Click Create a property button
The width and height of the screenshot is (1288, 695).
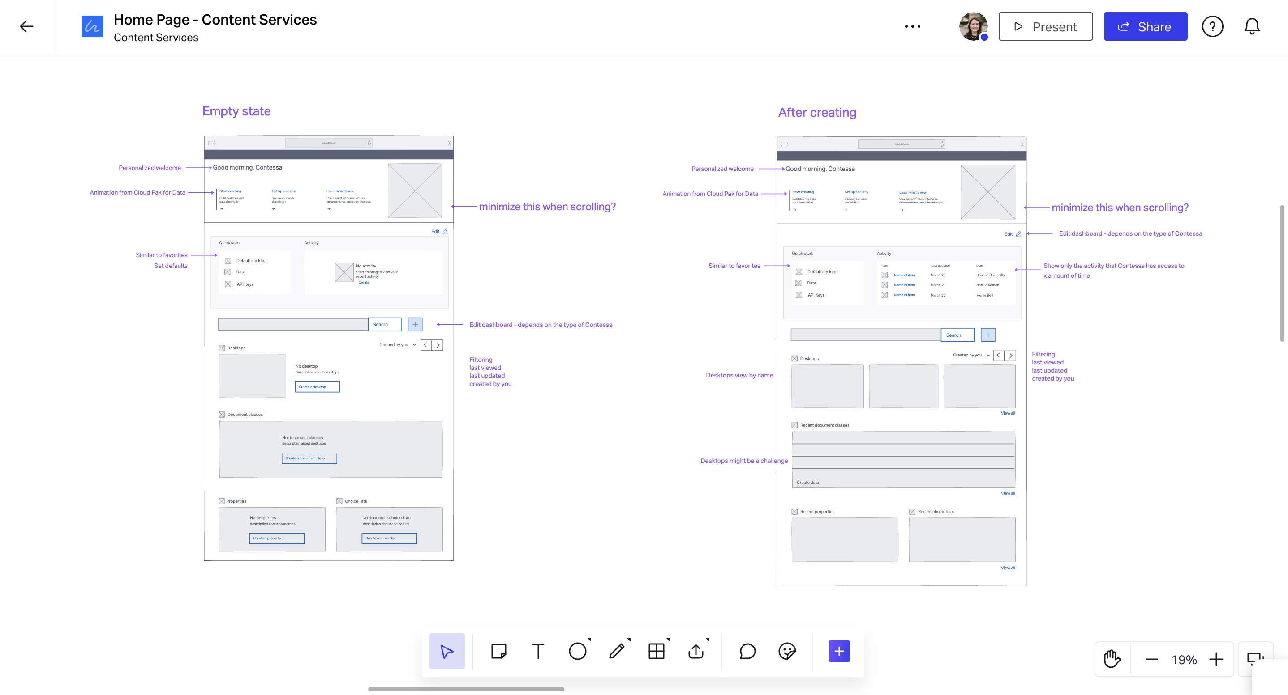pos(276,538)
